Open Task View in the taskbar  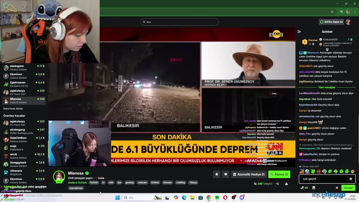click(x=167, y=198)
